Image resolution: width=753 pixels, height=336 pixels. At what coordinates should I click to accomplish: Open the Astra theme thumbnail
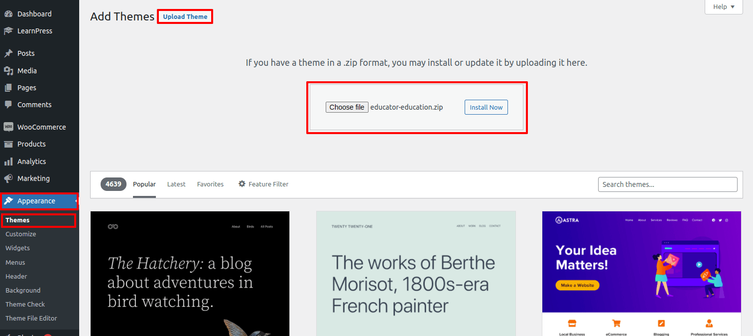click(x=641, y=273)
